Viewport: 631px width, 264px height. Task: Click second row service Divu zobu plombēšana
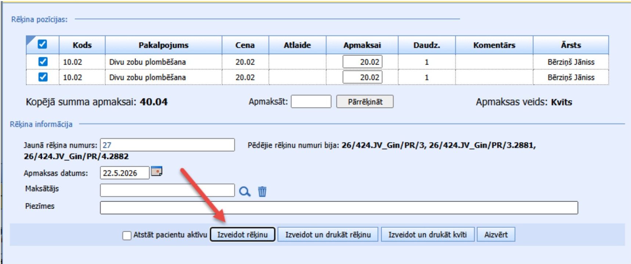148,77
